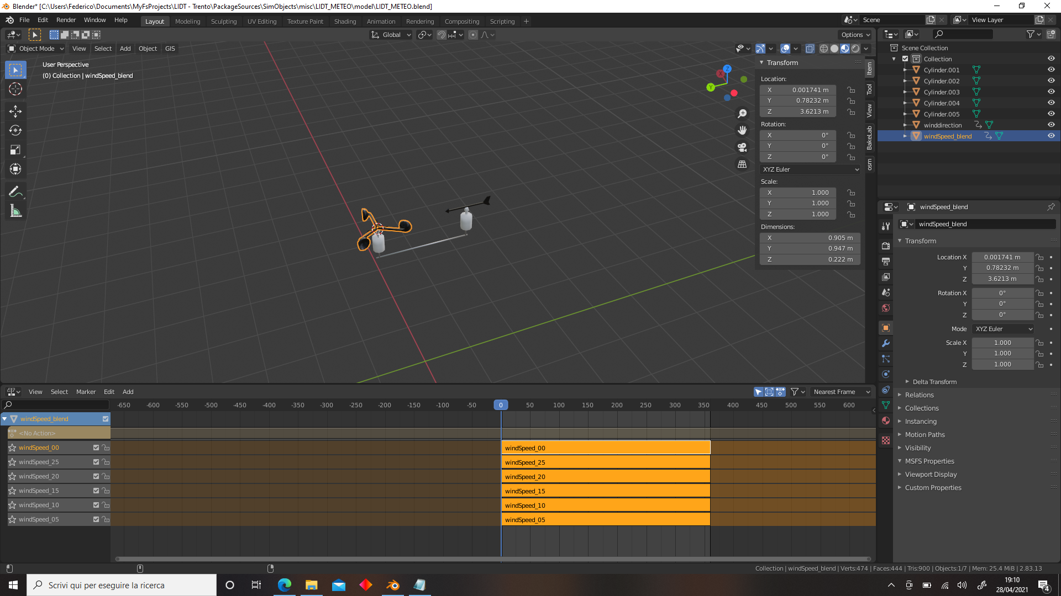Screen dimensions: 1061x596
Task: Open Modifier properties wrench tab
Action: (x=886, y=343)
